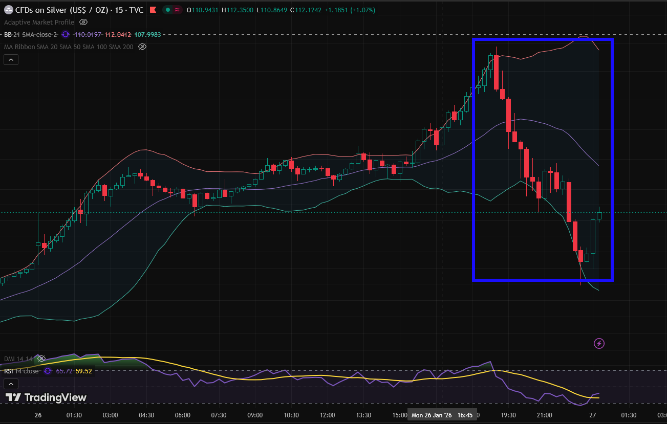The width and height of the screenshot is (667, 424).
Task: Click the pink data-mode wave icon
Action: tap(177, 10)
